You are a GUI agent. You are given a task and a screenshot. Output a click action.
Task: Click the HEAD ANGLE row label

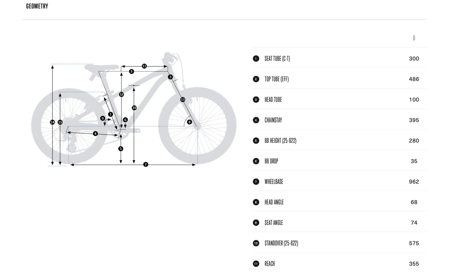click(274, 202)
